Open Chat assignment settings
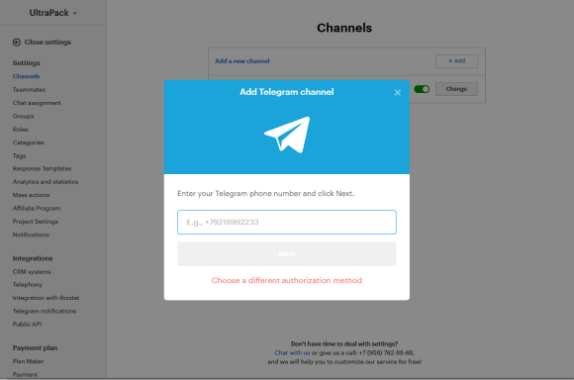574x380 pixels. click(37, 103)
